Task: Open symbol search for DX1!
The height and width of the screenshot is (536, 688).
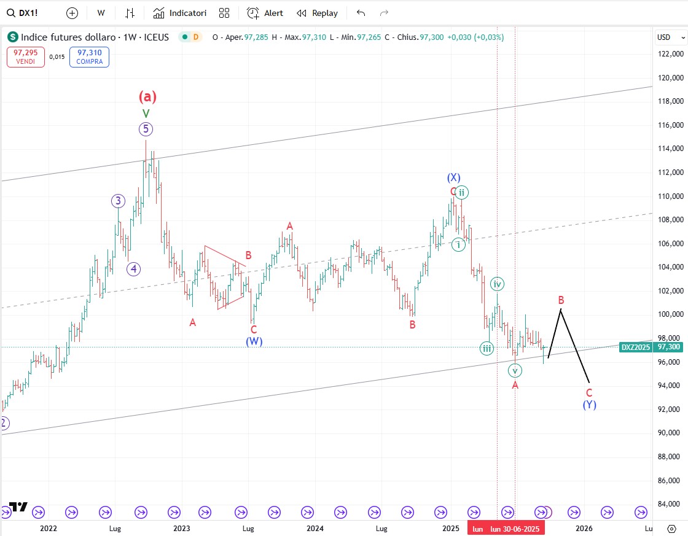Action: pos(22,13)
